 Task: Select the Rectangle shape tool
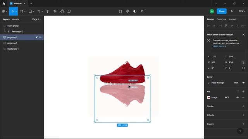30,11
